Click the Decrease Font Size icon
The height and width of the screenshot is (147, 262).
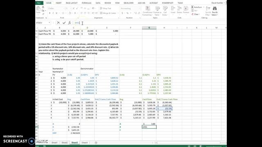[77, 8]
